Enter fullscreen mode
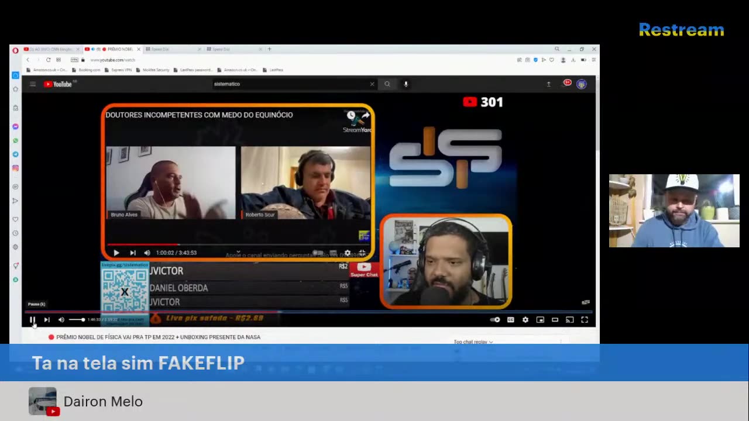 pos(584,320)
